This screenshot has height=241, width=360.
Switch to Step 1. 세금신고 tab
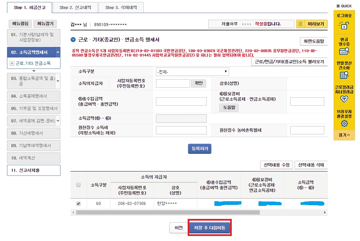[x=30, y=8]
